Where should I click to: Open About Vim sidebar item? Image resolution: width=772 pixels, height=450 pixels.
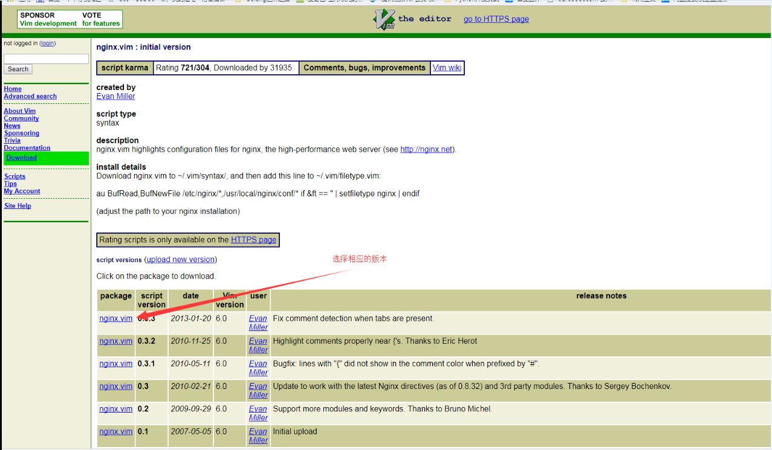20,111
